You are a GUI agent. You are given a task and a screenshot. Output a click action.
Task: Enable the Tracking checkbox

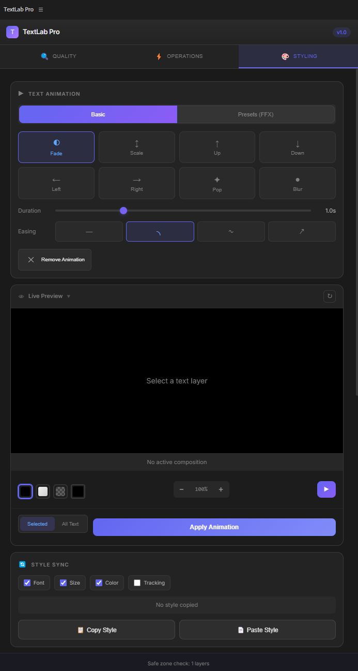[x=137, y=583]
